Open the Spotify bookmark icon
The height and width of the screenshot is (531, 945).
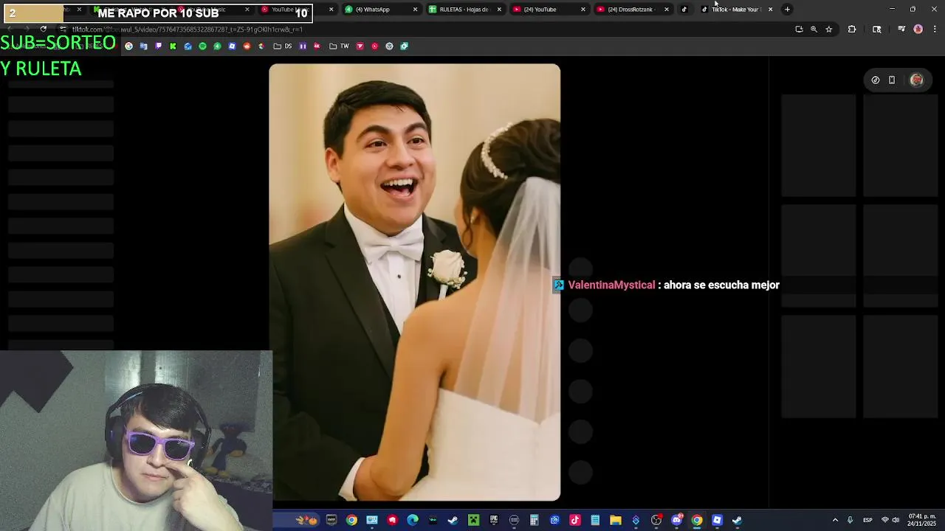[x=202, y=46]
